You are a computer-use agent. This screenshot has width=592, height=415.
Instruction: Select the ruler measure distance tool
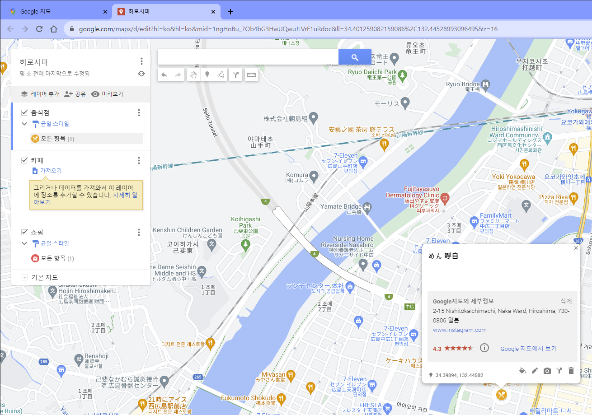coord(251,75)
